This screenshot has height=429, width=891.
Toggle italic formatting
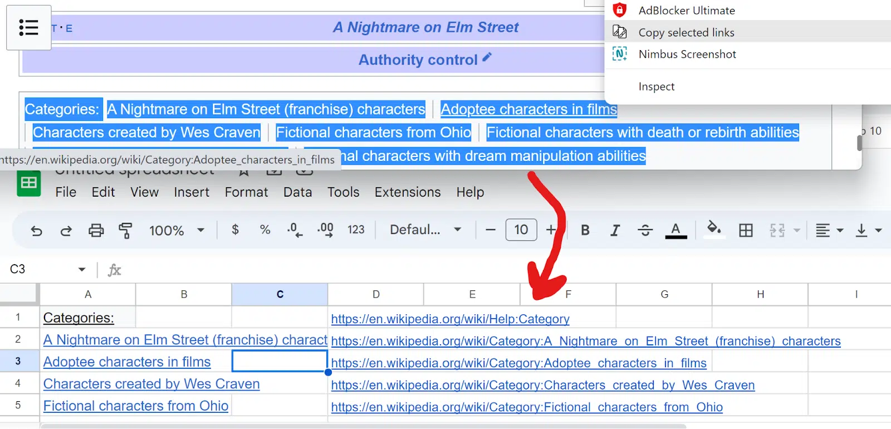(x=615, y=230)
